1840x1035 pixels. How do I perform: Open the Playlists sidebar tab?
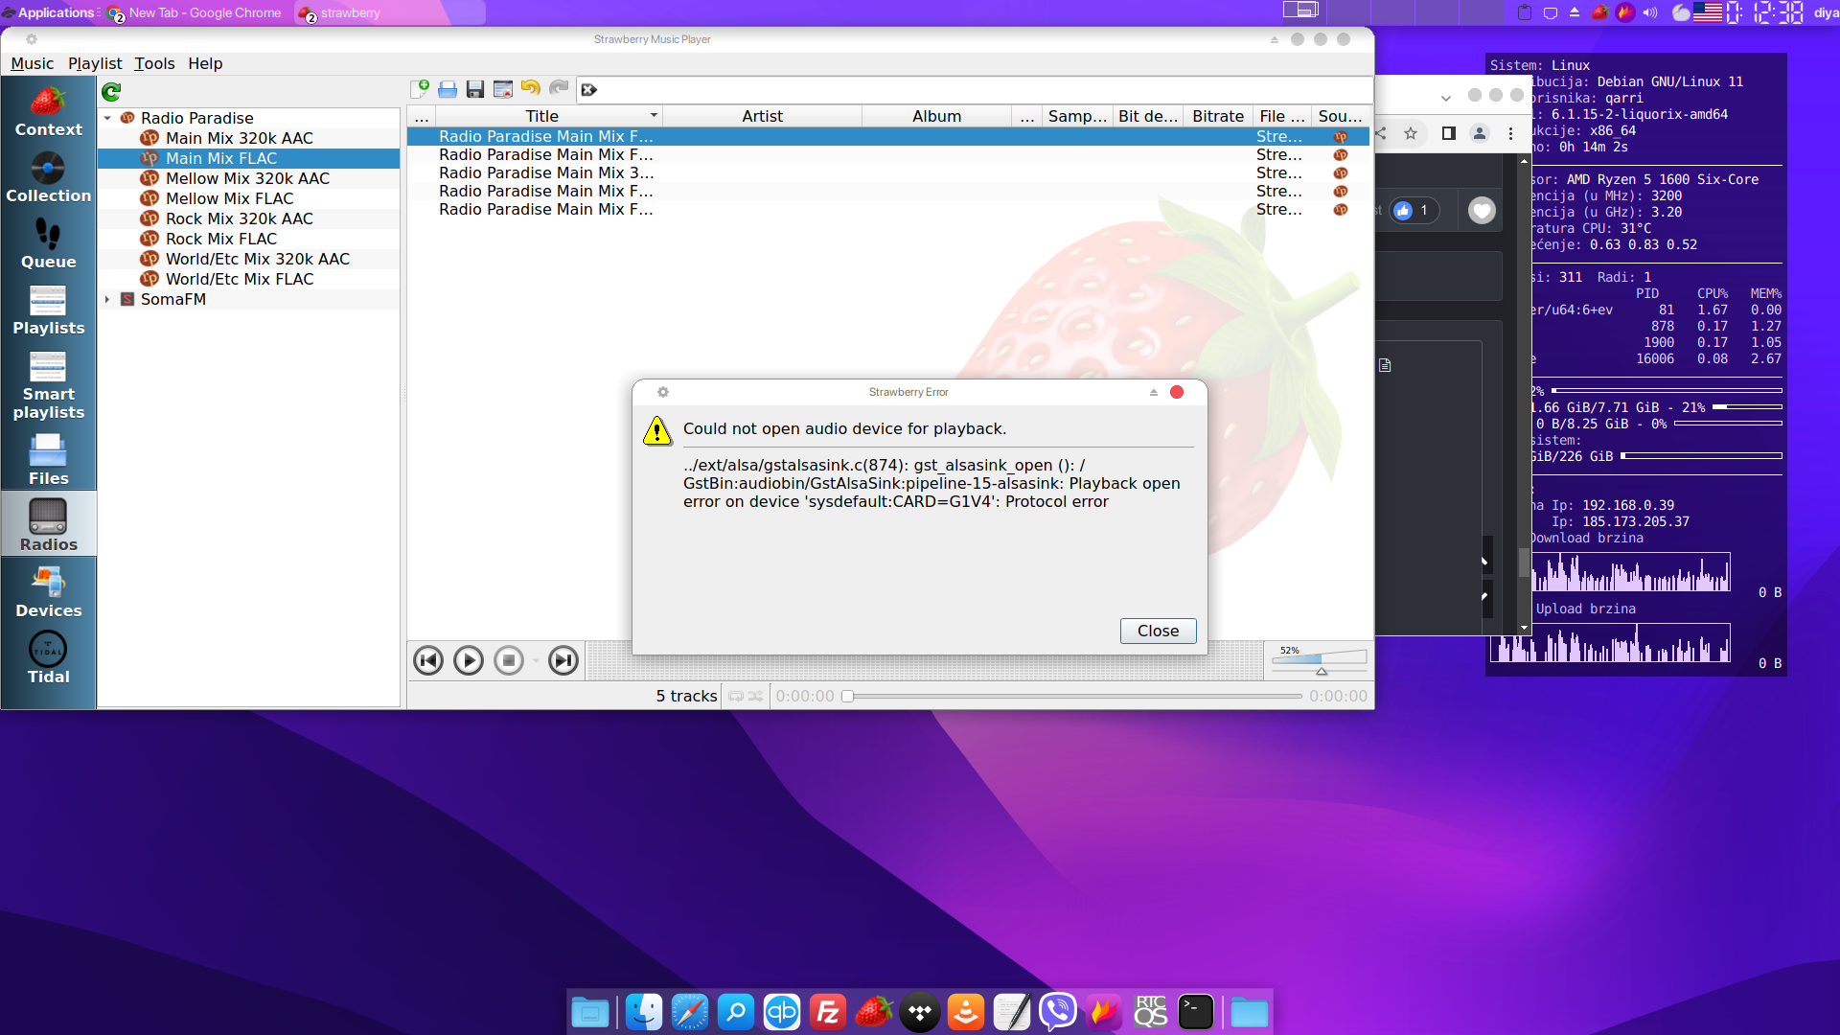coord(48,310)
